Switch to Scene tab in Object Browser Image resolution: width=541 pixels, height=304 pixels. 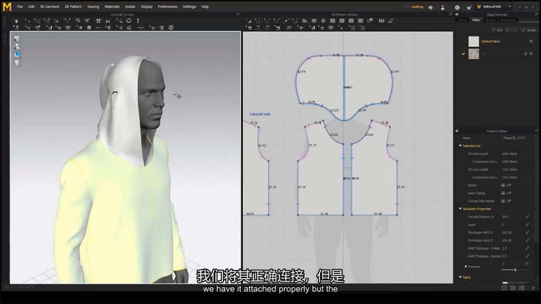click(x=462, y=20)
